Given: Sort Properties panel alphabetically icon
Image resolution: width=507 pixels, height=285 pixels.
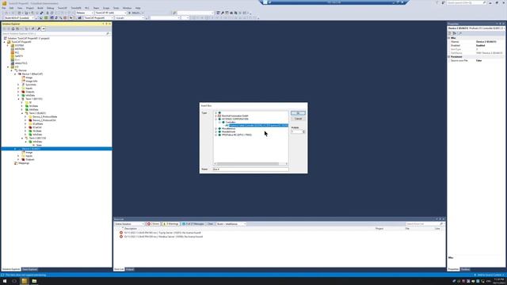Looking at the screenshot, I should click(x=454, y=33).
